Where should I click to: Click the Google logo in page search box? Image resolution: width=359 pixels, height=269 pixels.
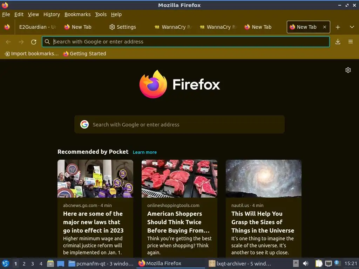(84, 124)
